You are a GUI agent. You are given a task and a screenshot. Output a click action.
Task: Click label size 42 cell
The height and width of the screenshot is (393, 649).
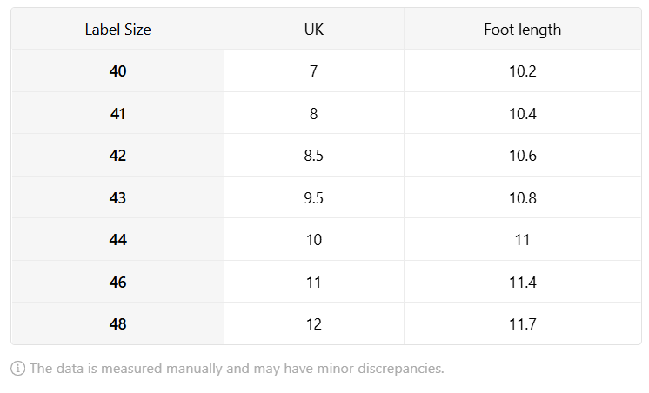click(x=117, y=155)
